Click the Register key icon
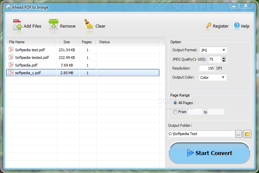Screen dimensions: 259x173 (209, 26)
